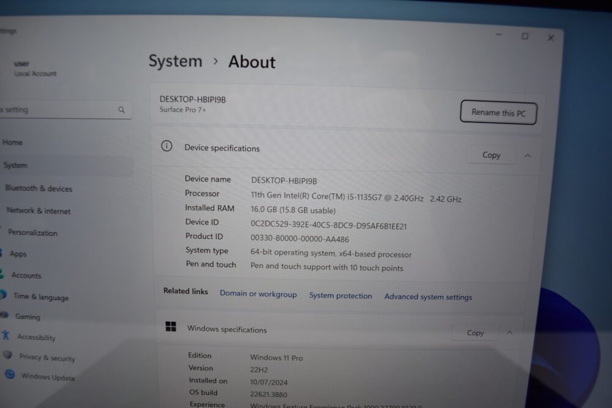Click the Privacy & security shield icon
Viewport: 612px width, 408px height.
[x=8, y=355]
